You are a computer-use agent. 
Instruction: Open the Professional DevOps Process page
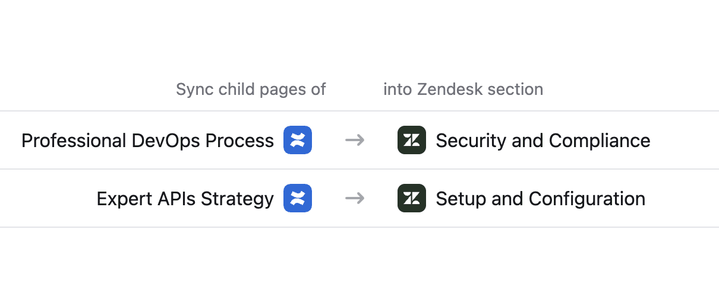(x=147, y=141)
